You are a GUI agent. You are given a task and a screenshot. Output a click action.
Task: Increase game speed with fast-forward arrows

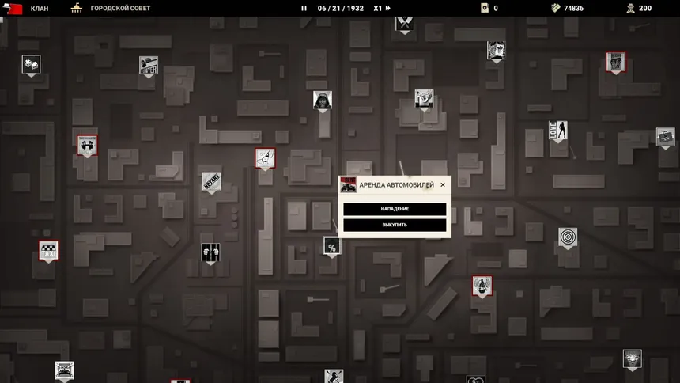coord(387,8)
